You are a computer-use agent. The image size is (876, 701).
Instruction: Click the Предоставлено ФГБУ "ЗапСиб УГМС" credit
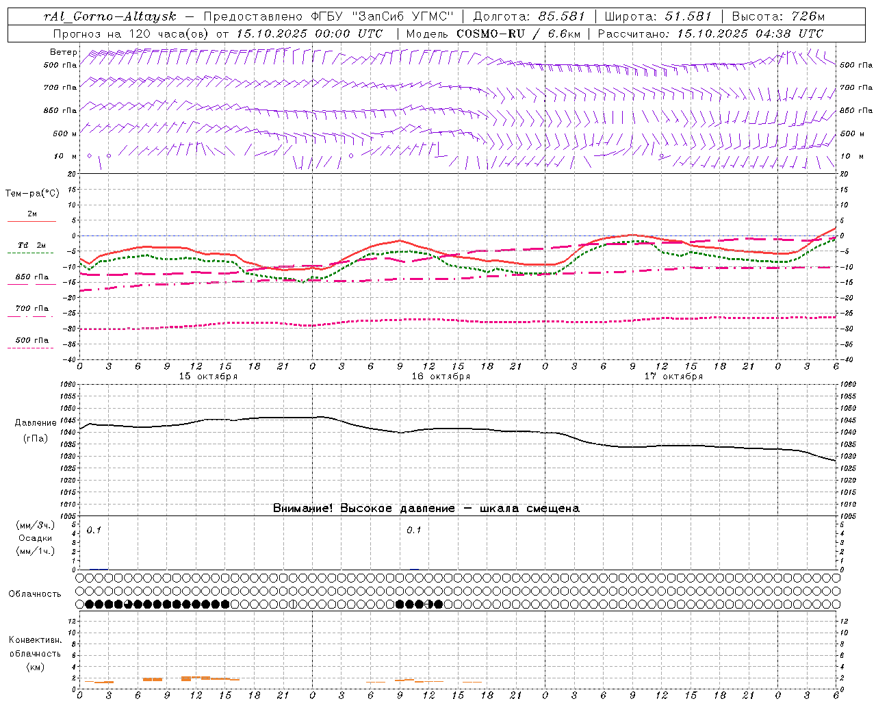[x=328, y=16]
